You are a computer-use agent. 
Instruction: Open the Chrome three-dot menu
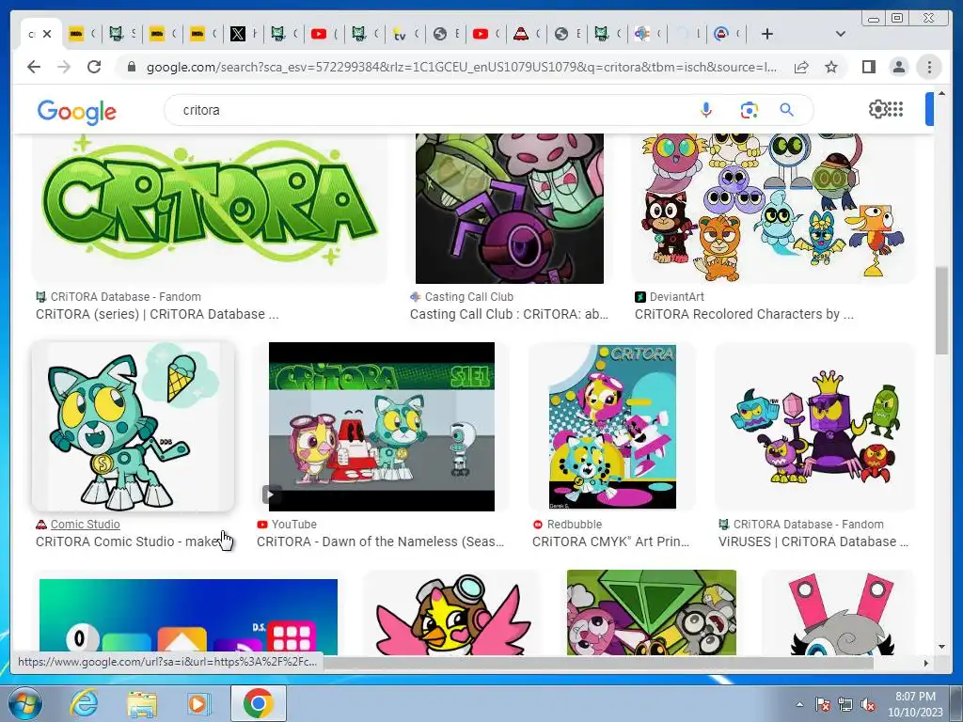(929, 67)
